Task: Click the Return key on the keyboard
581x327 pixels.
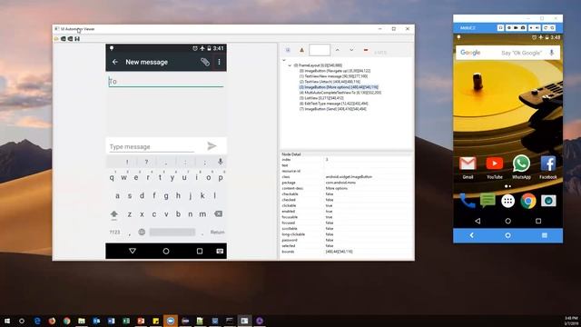Action: 218,233
